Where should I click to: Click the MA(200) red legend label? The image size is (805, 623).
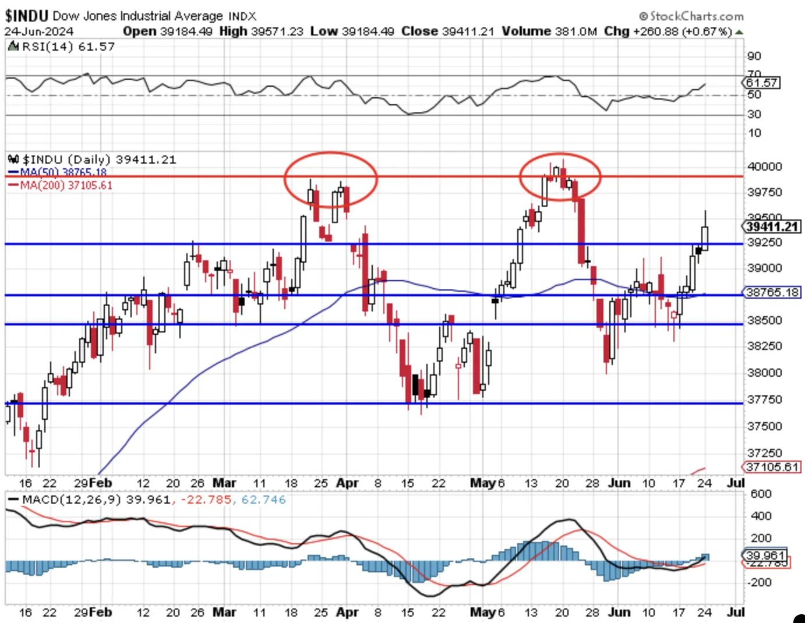(66, 185)
